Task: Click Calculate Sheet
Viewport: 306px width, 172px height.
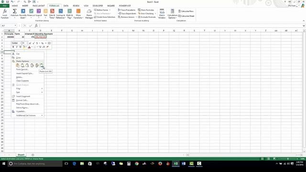Action: tap(186, 16)
